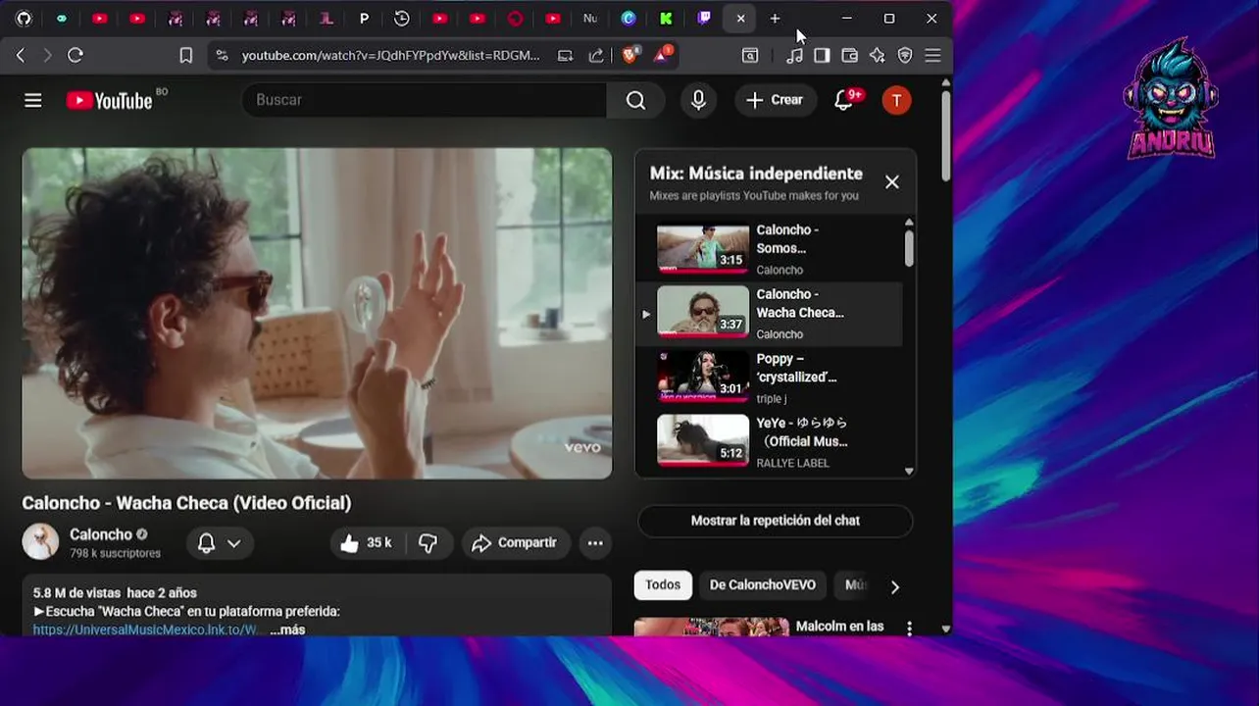This screenshot has height=706, width=1259.
Task: Click the share icon in address bar
Action: (x=596, y=55)
